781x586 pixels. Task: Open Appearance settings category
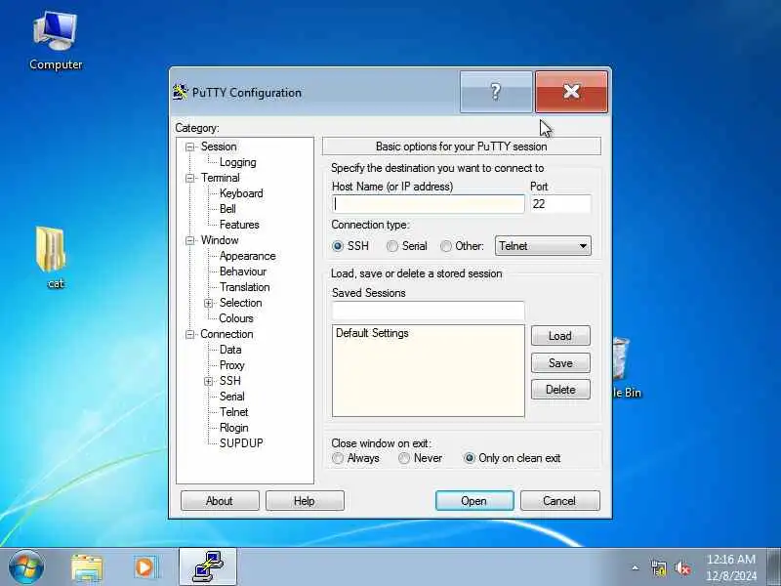coord(247,256)
